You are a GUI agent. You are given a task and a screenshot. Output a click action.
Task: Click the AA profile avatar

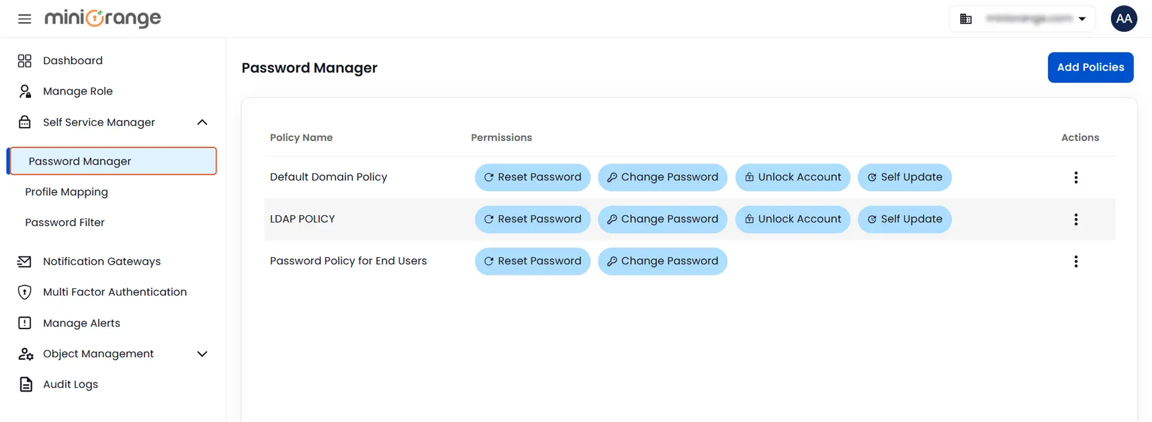[1123, 19]
